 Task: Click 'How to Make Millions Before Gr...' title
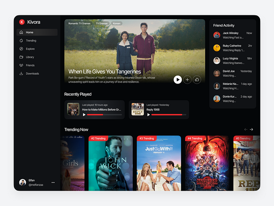point(102,110)
